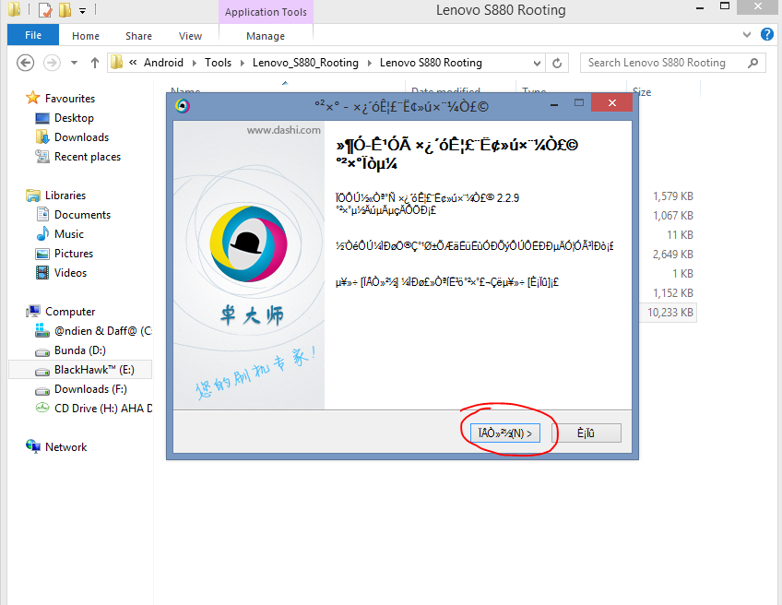Click the search magnifier icon
The image size is (782, 605).
coord(753,63)
